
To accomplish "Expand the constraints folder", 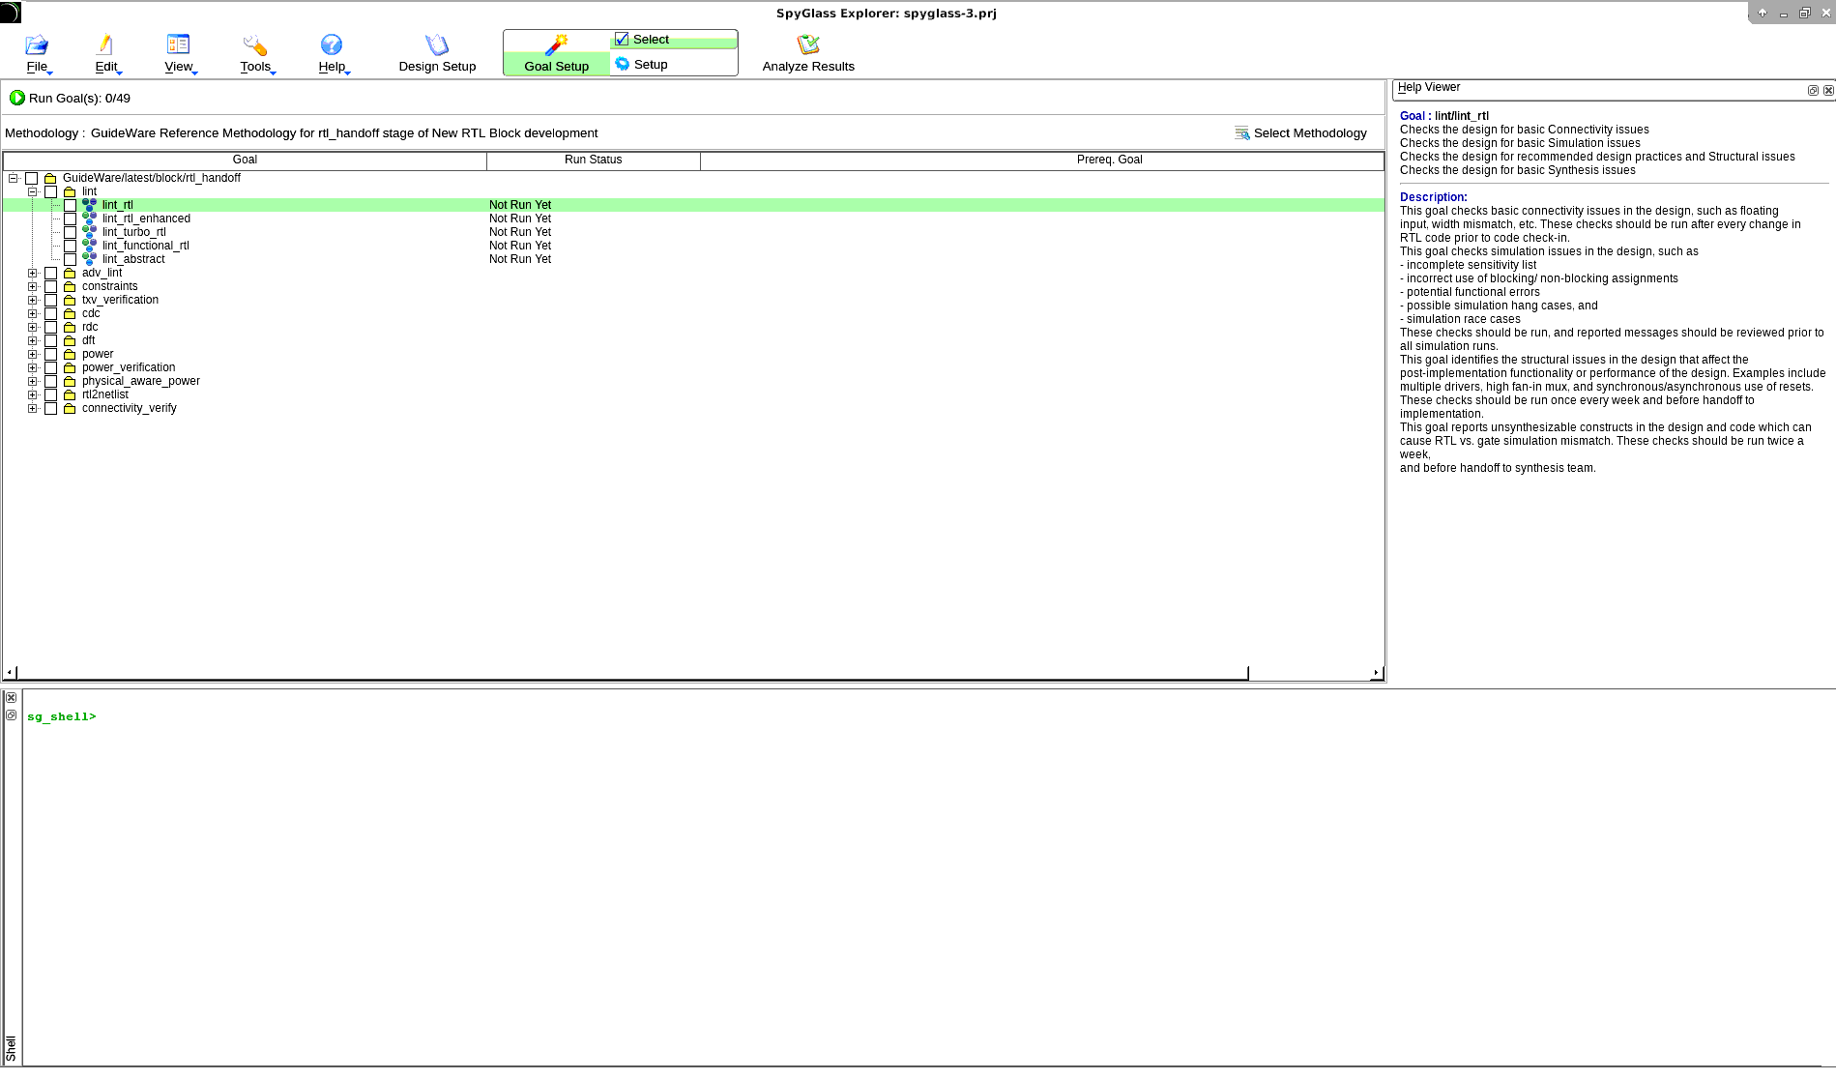I will coord(33,286).
